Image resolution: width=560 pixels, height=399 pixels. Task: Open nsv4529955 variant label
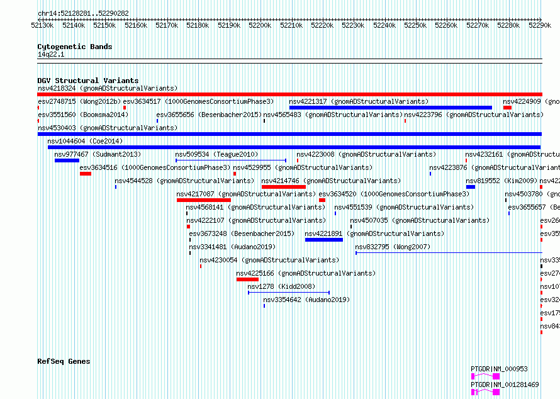(x=303, y=167)
